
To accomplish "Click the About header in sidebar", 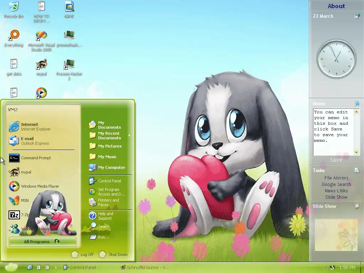I will tap(336, 6).
